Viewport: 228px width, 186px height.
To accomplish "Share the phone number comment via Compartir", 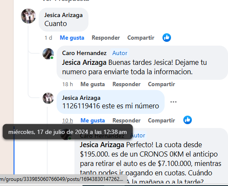I will pos(161,120).
